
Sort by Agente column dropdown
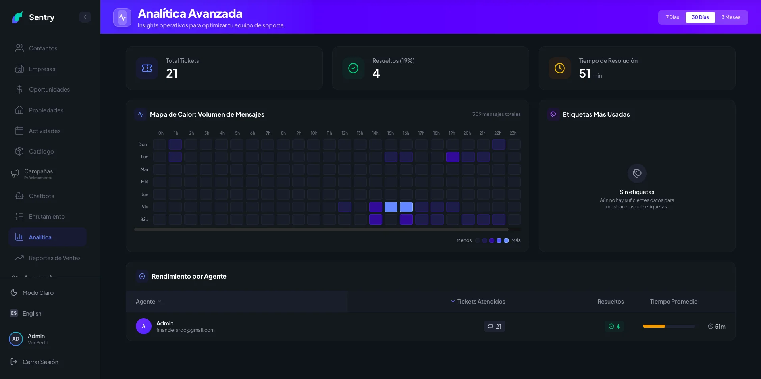[x=148, y=302]
